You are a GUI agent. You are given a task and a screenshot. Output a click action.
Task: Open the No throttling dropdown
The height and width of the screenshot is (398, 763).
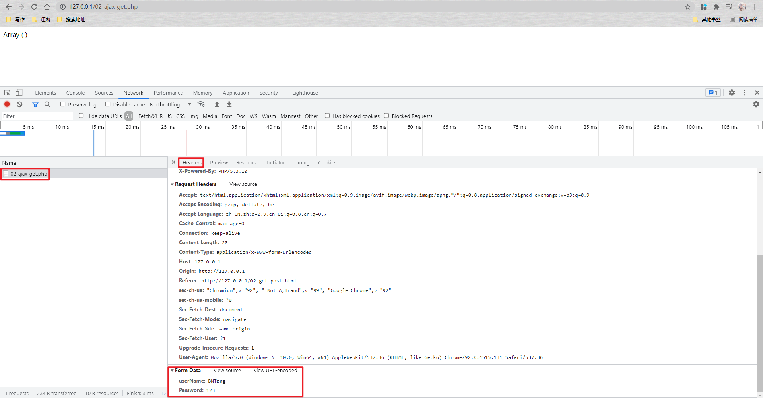pyautogui.click(x=171, y=104)
